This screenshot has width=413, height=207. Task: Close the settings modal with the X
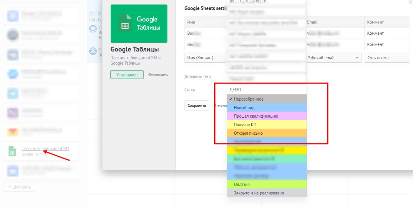coord(410,3)
